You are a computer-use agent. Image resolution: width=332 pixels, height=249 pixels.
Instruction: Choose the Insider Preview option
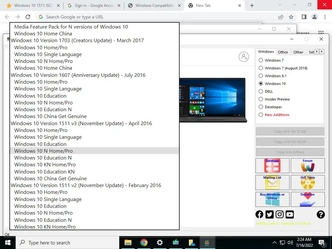coord(261,99)
